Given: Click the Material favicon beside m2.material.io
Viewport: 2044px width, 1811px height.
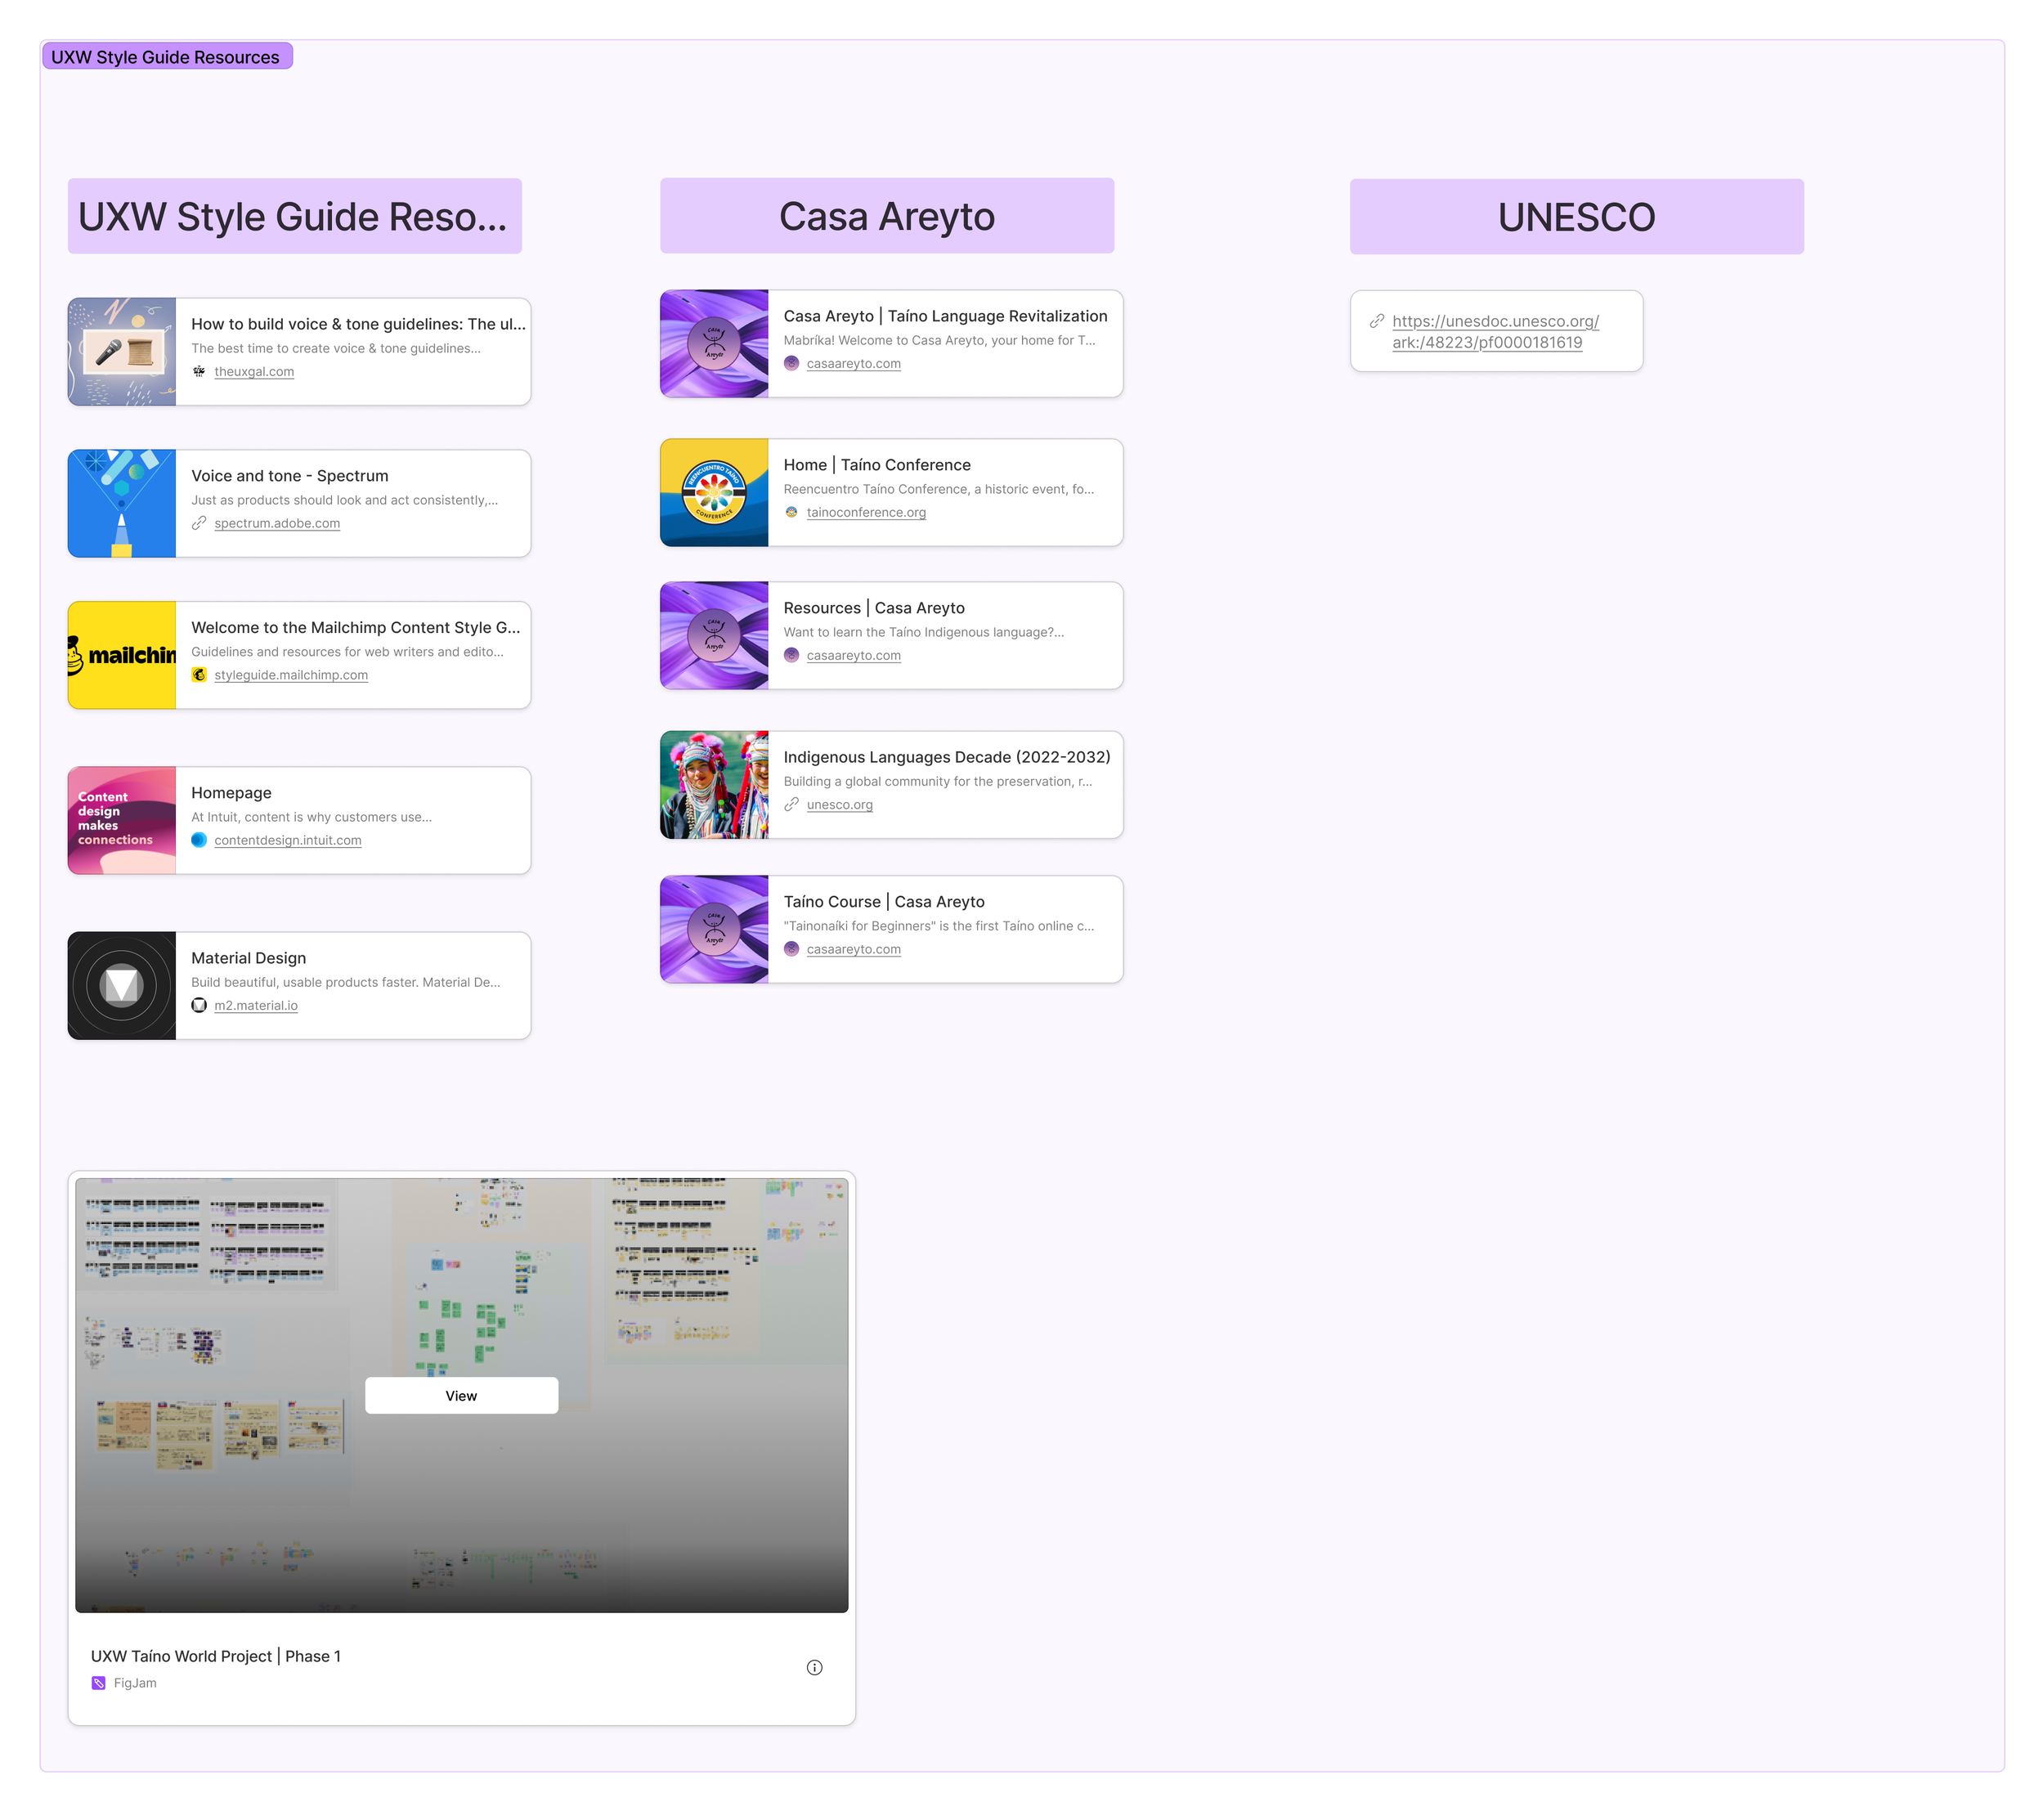Looking at the screenshot, I should pyautogui.click(x=199, y=1005).
